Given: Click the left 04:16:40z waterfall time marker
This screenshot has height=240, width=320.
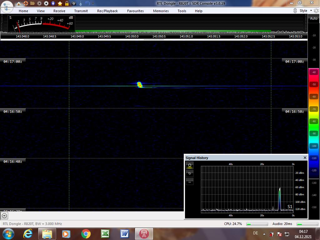Looking at the screenshot, I should 13,162.
